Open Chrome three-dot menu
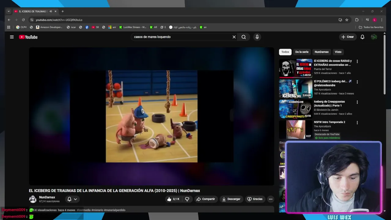The height and width of the screenshot is (220, 391). pyautogui.click(x=382, y=20)
